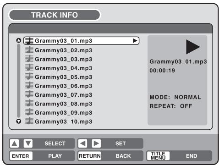219x165 pixels.
Task: Click the now-playing name Grammy03_01.mp3 in info panel
Action: tap(178, 61)
